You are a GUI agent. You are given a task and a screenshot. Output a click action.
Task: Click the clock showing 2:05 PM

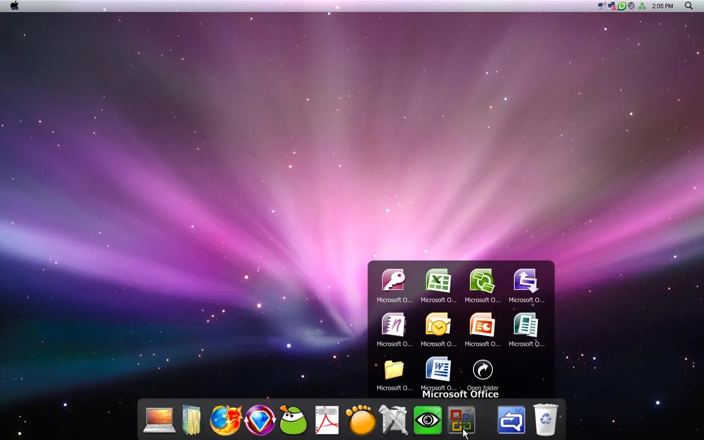click(662, 6)
